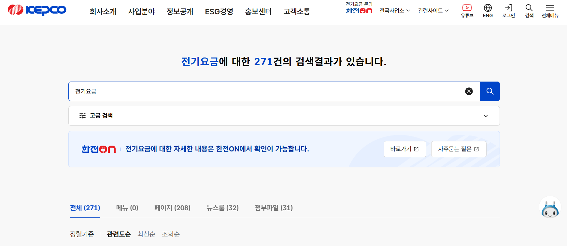Screen dimensions: 567x246
Task: Click the 한전ON banner description text
Action: pos(217,149)
